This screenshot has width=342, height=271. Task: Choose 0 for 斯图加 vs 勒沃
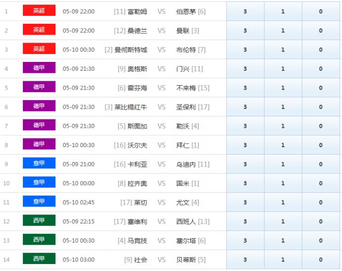coord(321,126)
